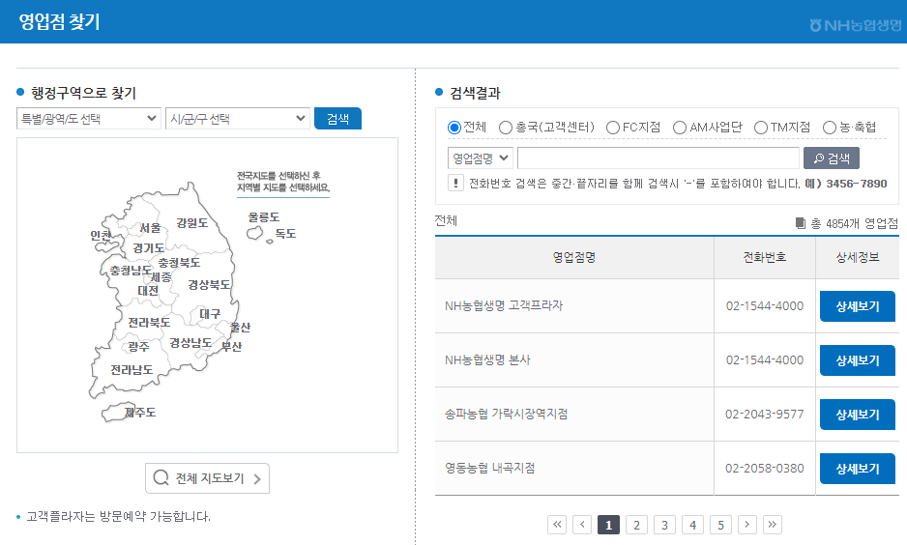Go to page 4 of results
Image resolution: width=907 pixels, height=545 pixels.
coord(692,525)
